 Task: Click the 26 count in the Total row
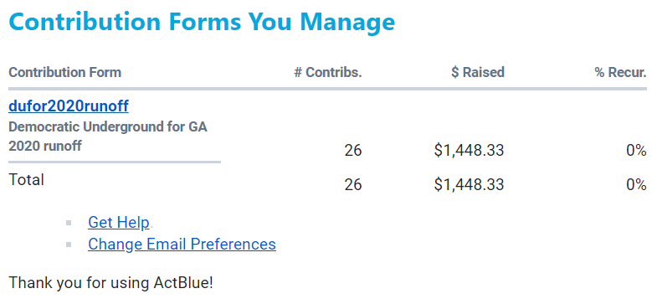point(353,184)
